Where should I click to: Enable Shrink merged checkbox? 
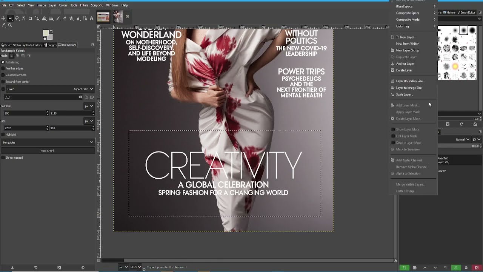pos(3,158)
